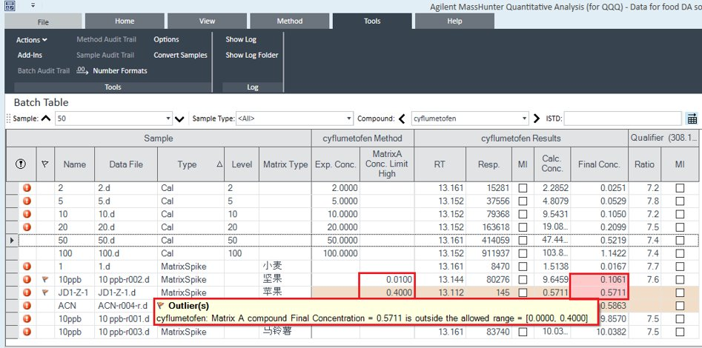Click the current row pointer arrow for row 50
This screenshot has height=348, width=702.
tap(12, 240)
